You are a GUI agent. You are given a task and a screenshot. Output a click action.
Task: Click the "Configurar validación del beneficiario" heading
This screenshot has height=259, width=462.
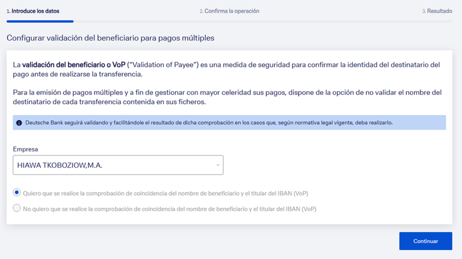point(110,38)
